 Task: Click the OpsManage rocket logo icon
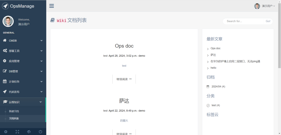point(5,6)
